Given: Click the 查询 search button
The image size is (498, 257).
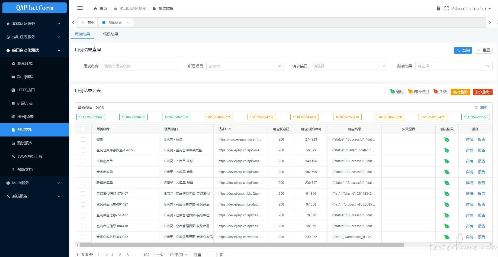Looking at the screenshot, I should pyautogui.click(x=463, y=50).
